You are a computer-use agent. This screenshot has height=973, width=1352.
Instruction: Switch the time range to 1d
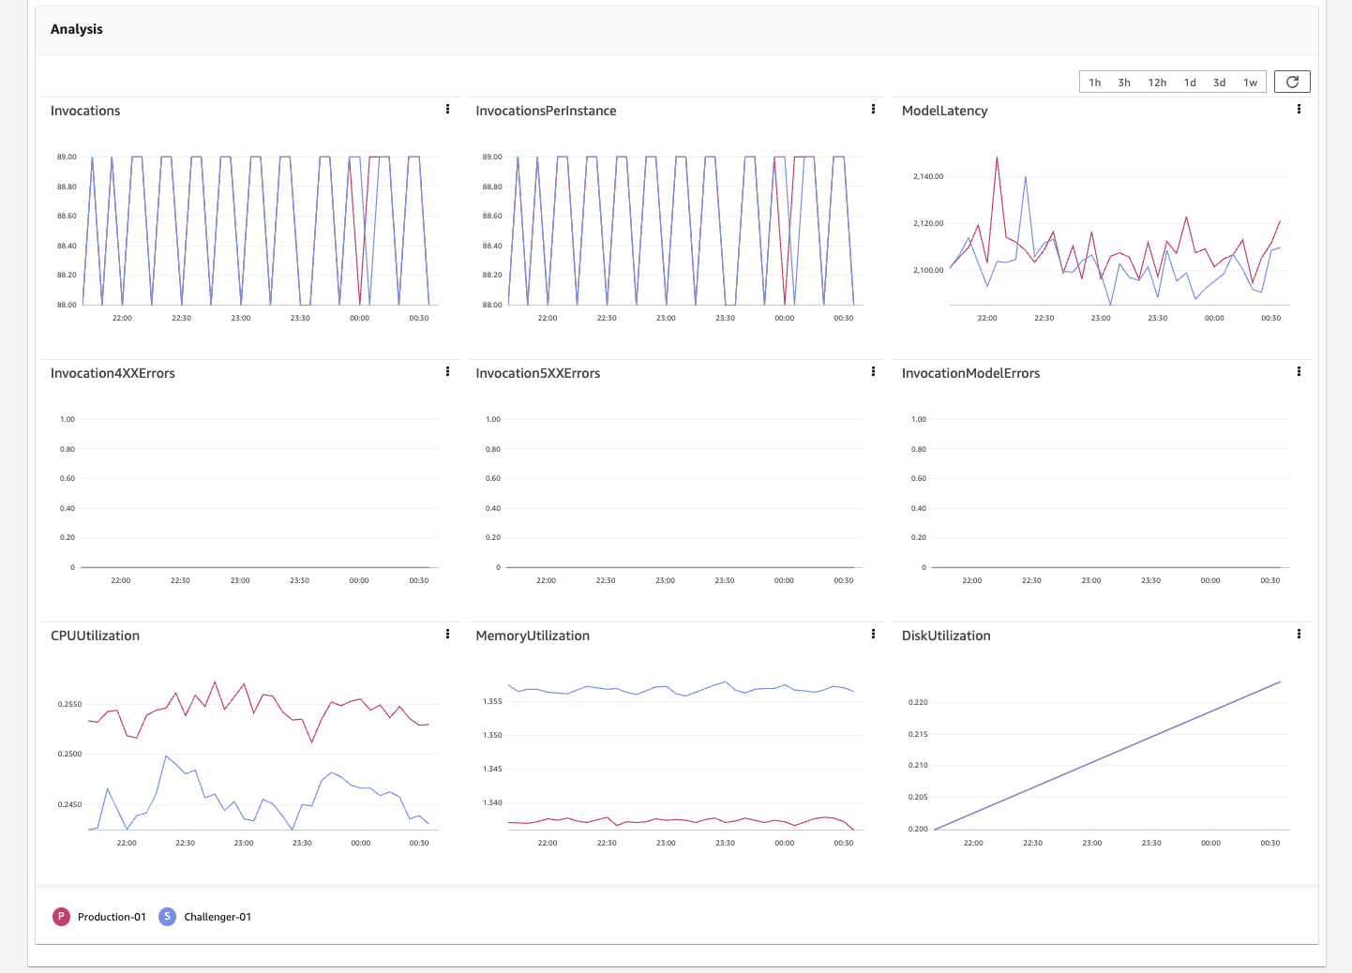click(x=1190, y=82)
